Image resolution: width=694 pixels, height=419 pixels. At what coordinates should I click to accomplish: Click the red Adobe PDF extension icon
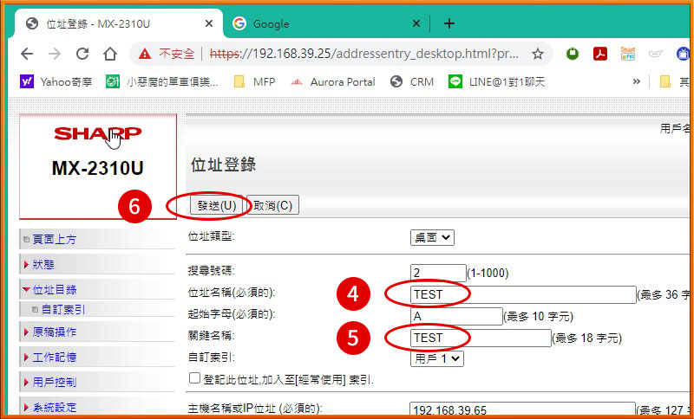[x=599, y=54]
